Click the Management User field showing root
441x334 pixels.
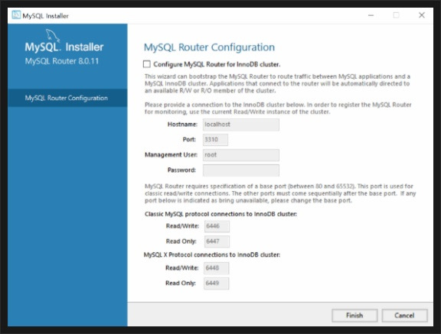point(241,155)
